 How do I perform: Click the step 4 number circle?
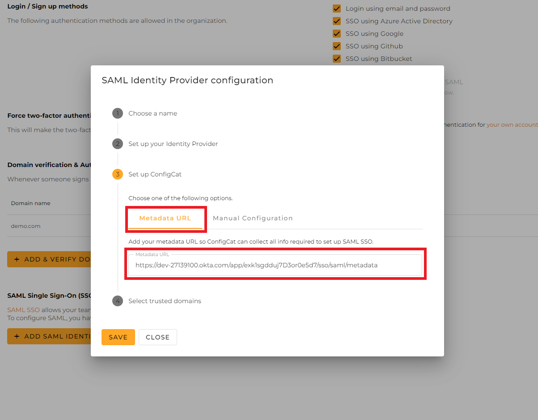[x=118, y=301]
